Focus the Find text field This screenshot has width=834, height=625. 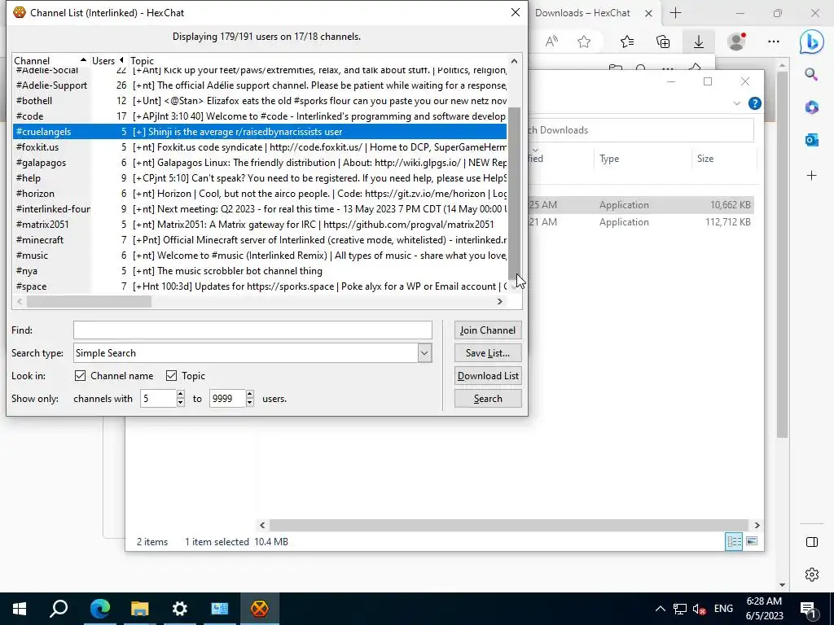252,330
